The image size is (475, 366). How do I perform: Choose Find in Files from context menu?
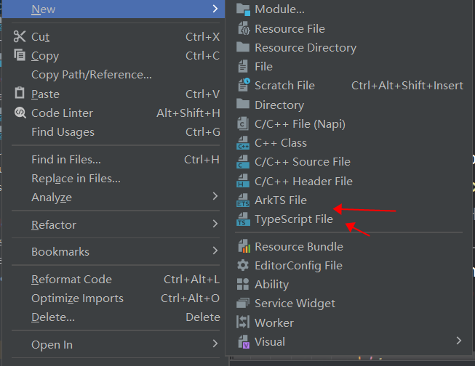pyautogui.click(x=66, y=160)
